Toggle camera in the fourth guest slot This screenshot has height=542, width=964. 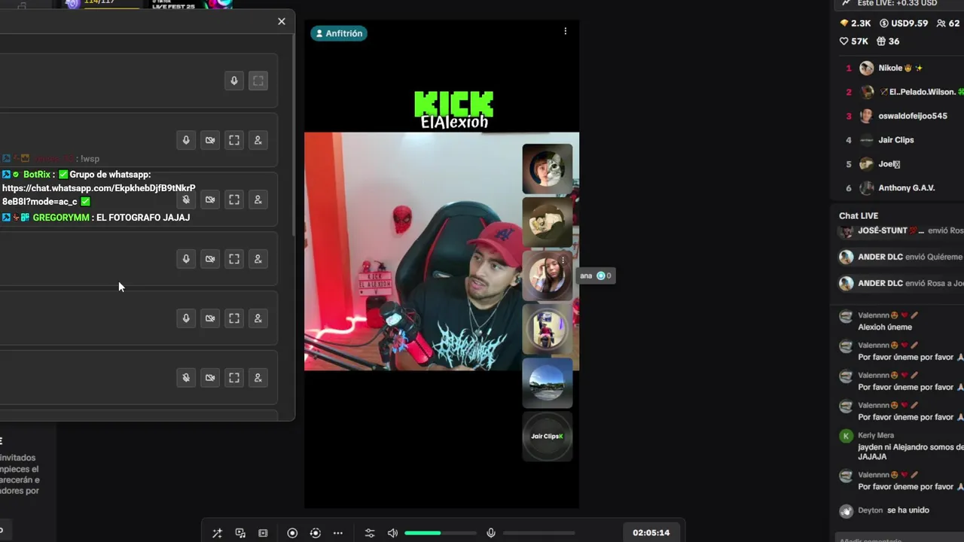pos(210,259)
